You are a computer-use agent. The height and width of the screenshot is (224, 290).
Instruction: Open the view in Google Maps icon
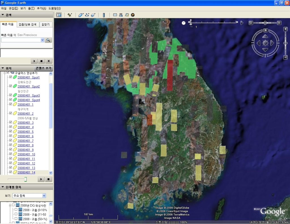tap(127, 15)
